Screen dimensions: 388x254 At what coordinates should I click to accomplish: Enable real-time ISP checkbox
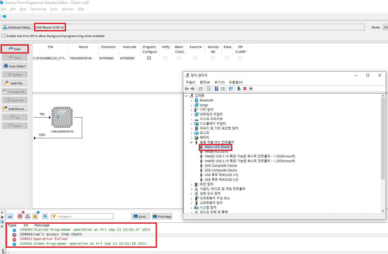tap(4, 36)
